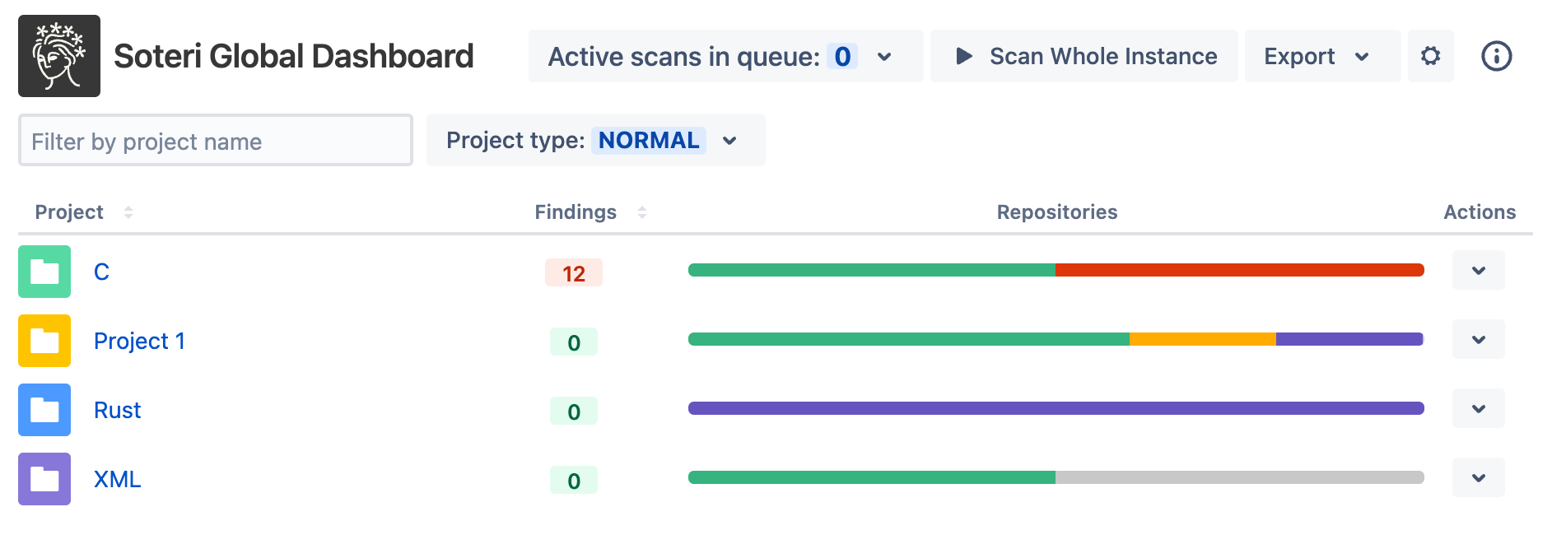Open the settings gear icon
Image resolution: width=1566 pixels, height=558 pixels.
tap(1431, 56)
